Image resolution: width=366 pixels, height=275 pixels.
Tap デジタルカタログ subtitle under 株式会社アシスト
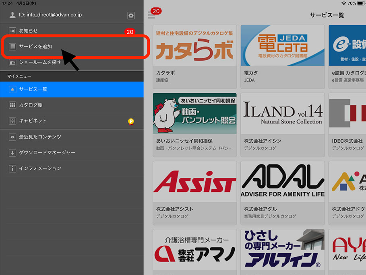tap(172, 216)
